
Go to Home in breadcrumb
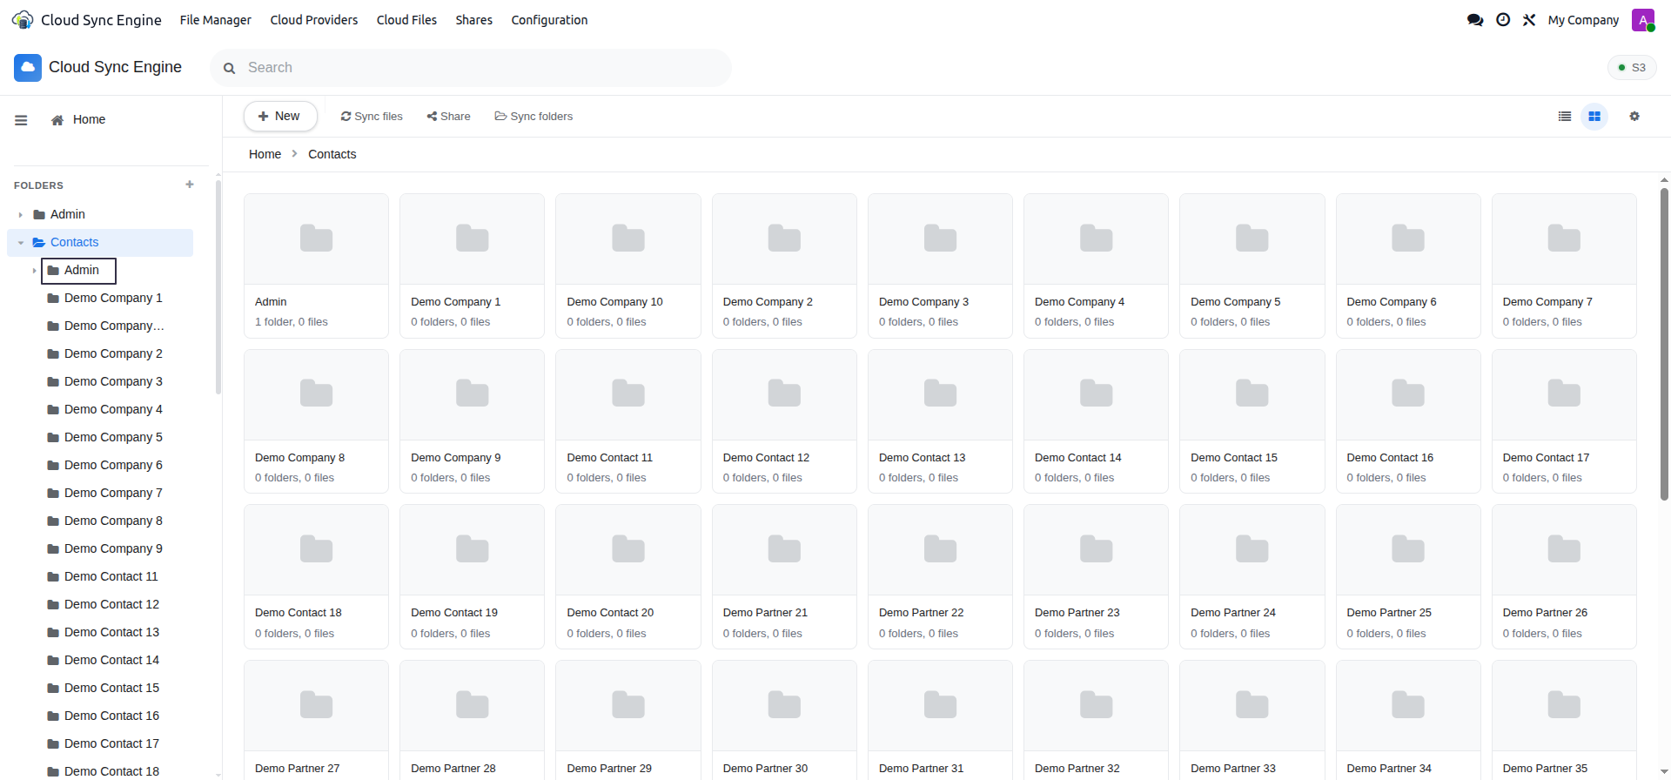tap(265, 154)
